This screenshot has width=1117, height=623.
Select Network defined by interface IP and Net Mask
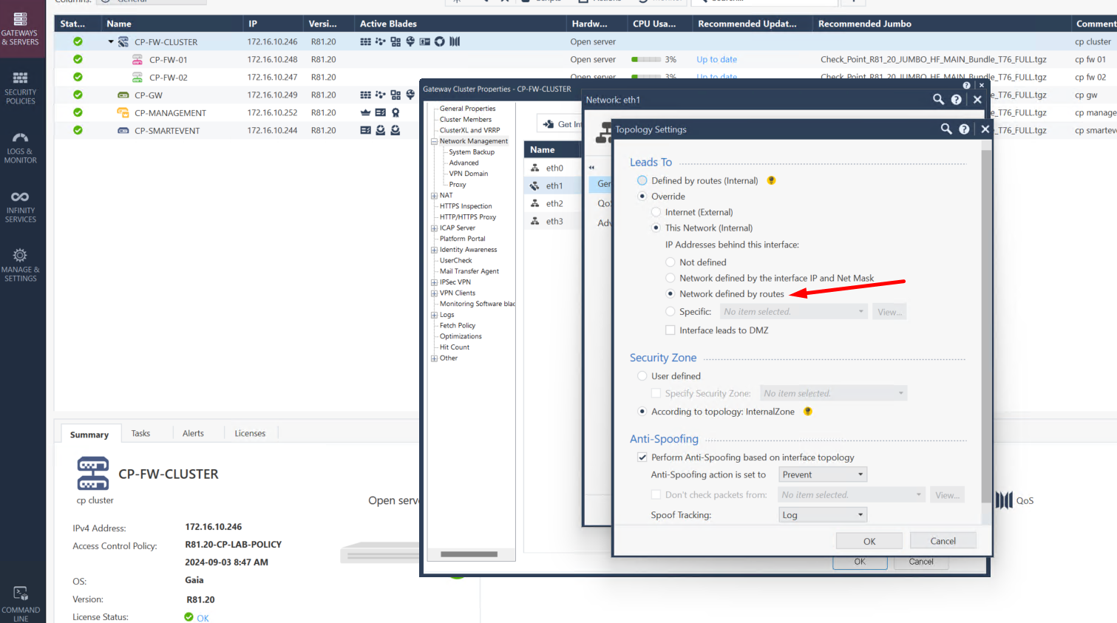[670, 279]
